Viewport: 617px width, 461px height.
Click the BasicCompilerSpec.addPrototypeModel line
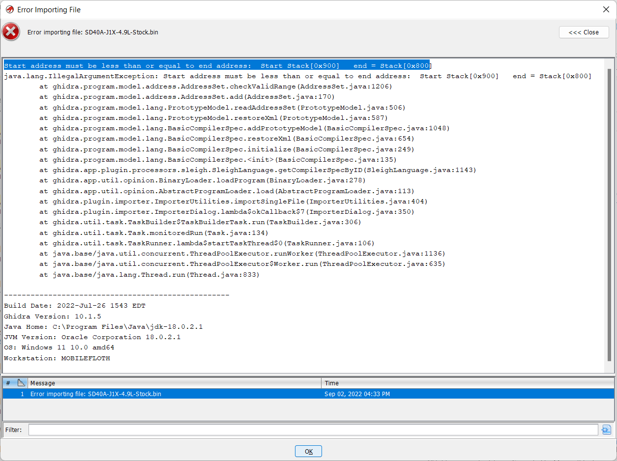[x=244, y=128]
